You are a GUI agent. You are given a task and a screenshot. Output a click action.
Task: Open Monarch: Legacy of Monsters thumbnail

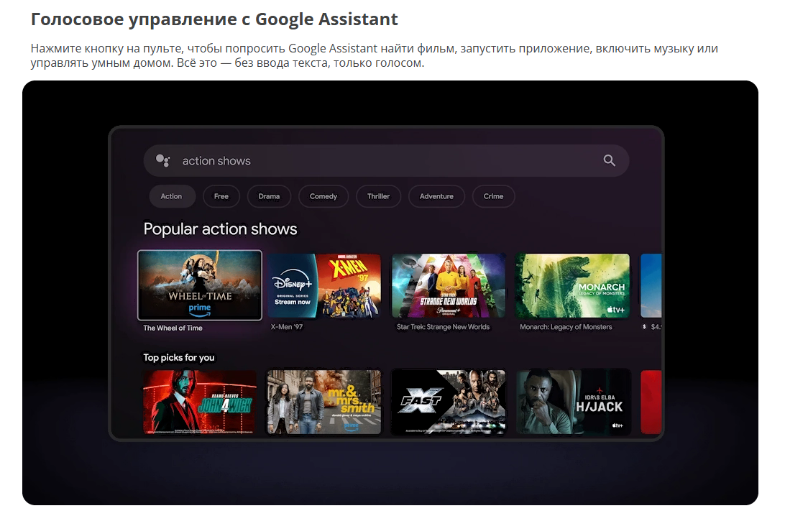tap(572, 285)
